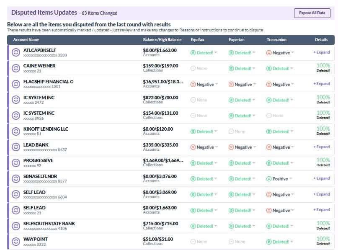Screen dimensions: 338x250
Task: Click 100% Deleted for PROGRESSIVE
Action: 323,162
